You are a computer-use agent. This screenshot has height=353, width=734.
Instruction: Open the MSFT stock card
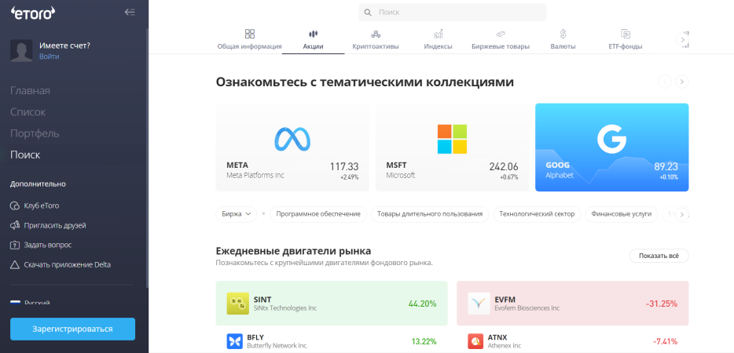(452, 147)
